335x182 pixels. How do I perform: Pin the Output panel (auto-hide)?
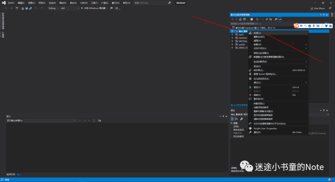223,116
